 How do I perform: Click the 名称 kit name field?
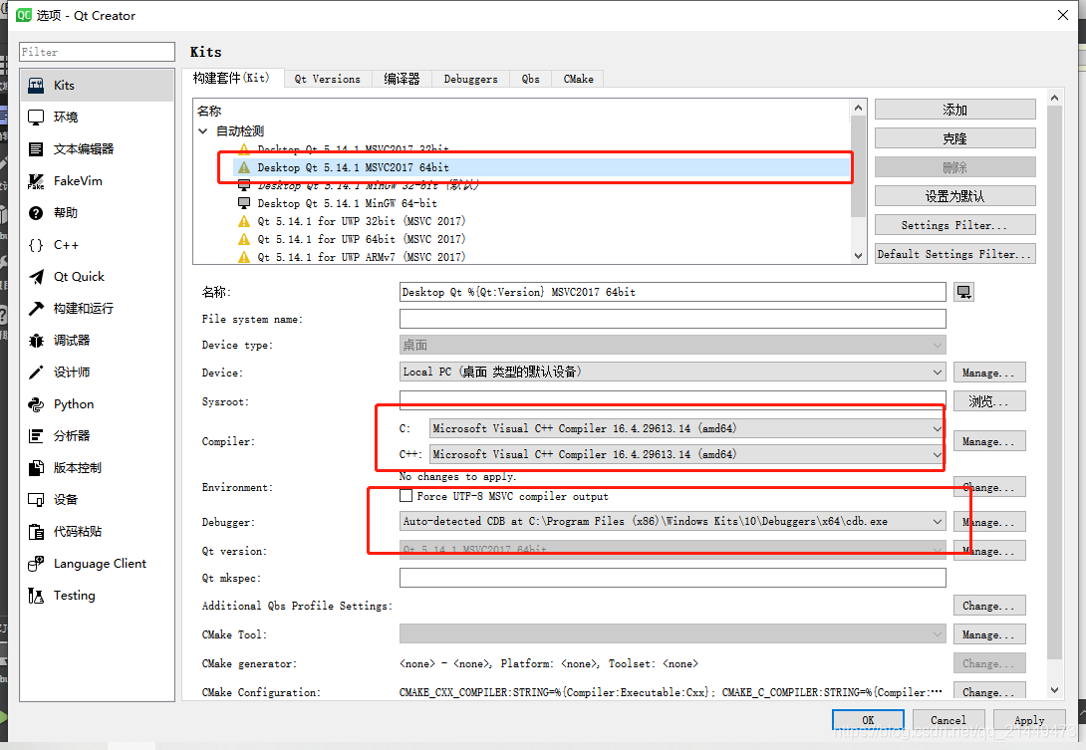[673, 292]
